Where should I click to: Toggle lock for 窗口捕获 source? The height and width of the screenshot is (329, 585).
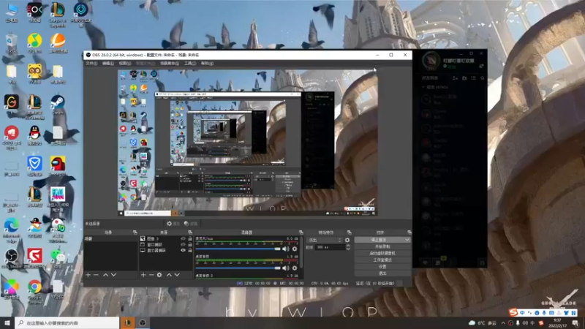tap(190, 244)
